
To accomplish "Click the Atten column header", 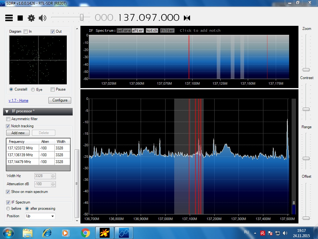I will click(47, 142).
